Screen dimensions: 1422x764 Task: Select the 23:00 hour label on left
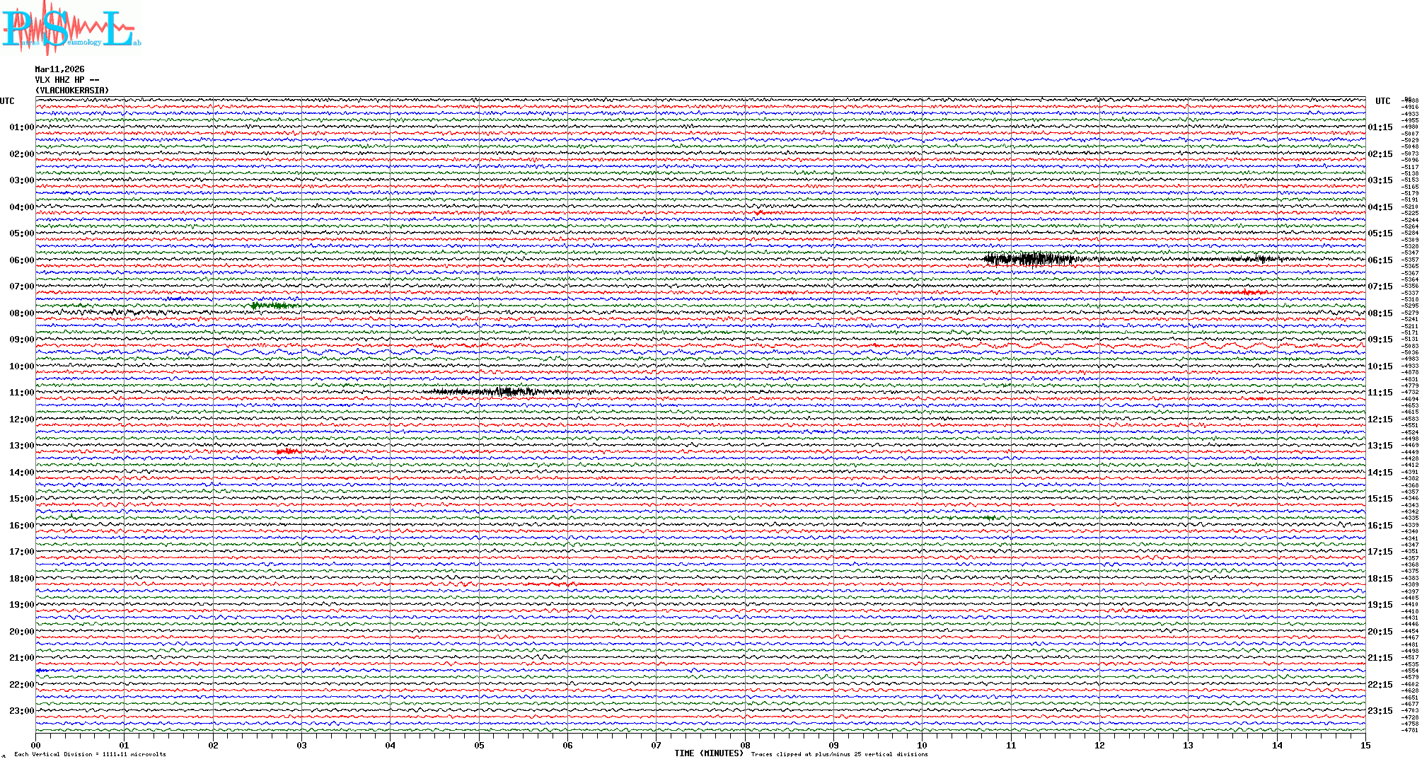coord(21,711)
